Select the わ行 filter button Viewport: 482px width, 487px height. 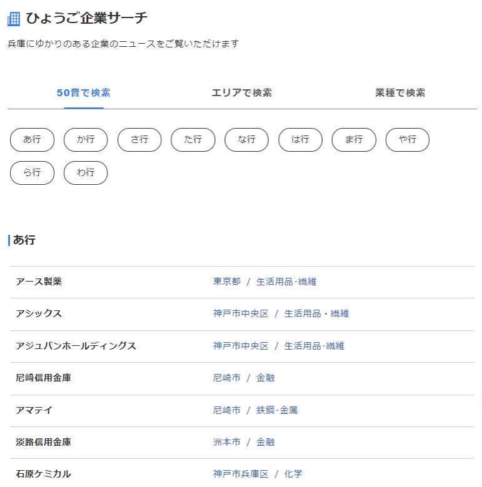point(86,173)
